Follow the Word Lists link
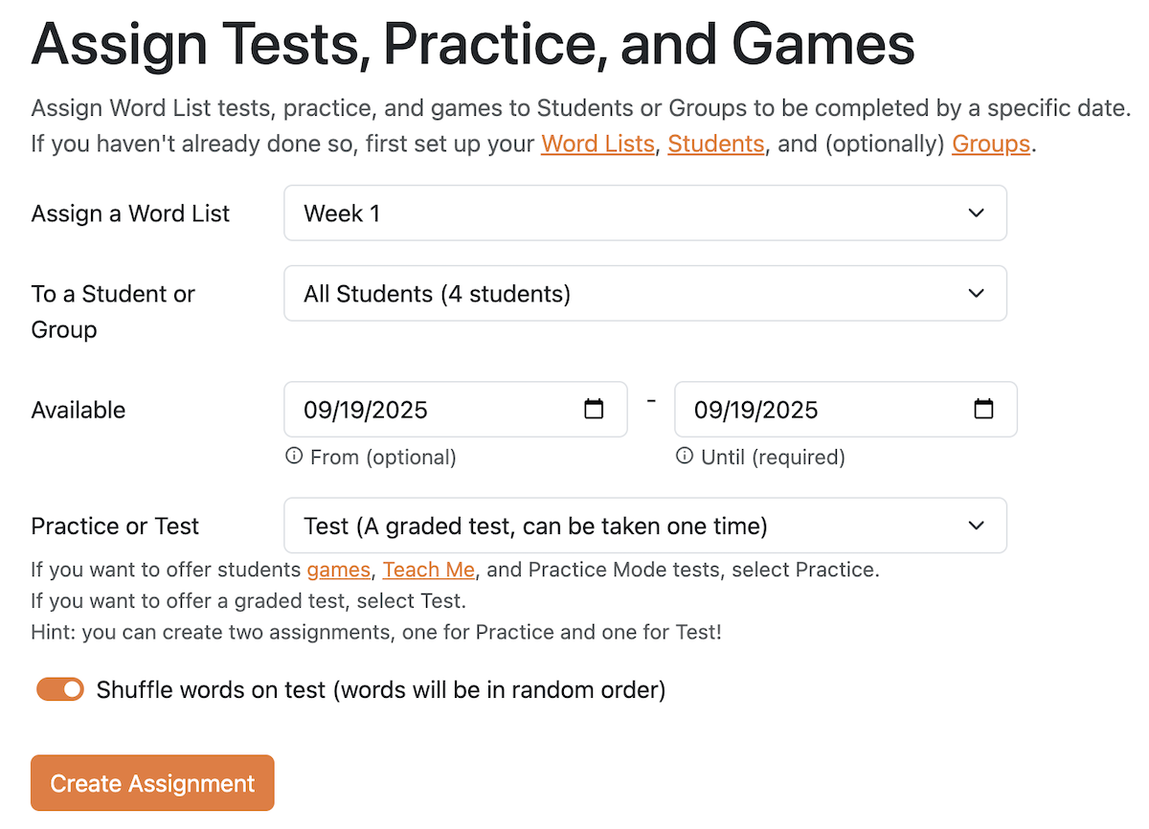 (597, 145)
